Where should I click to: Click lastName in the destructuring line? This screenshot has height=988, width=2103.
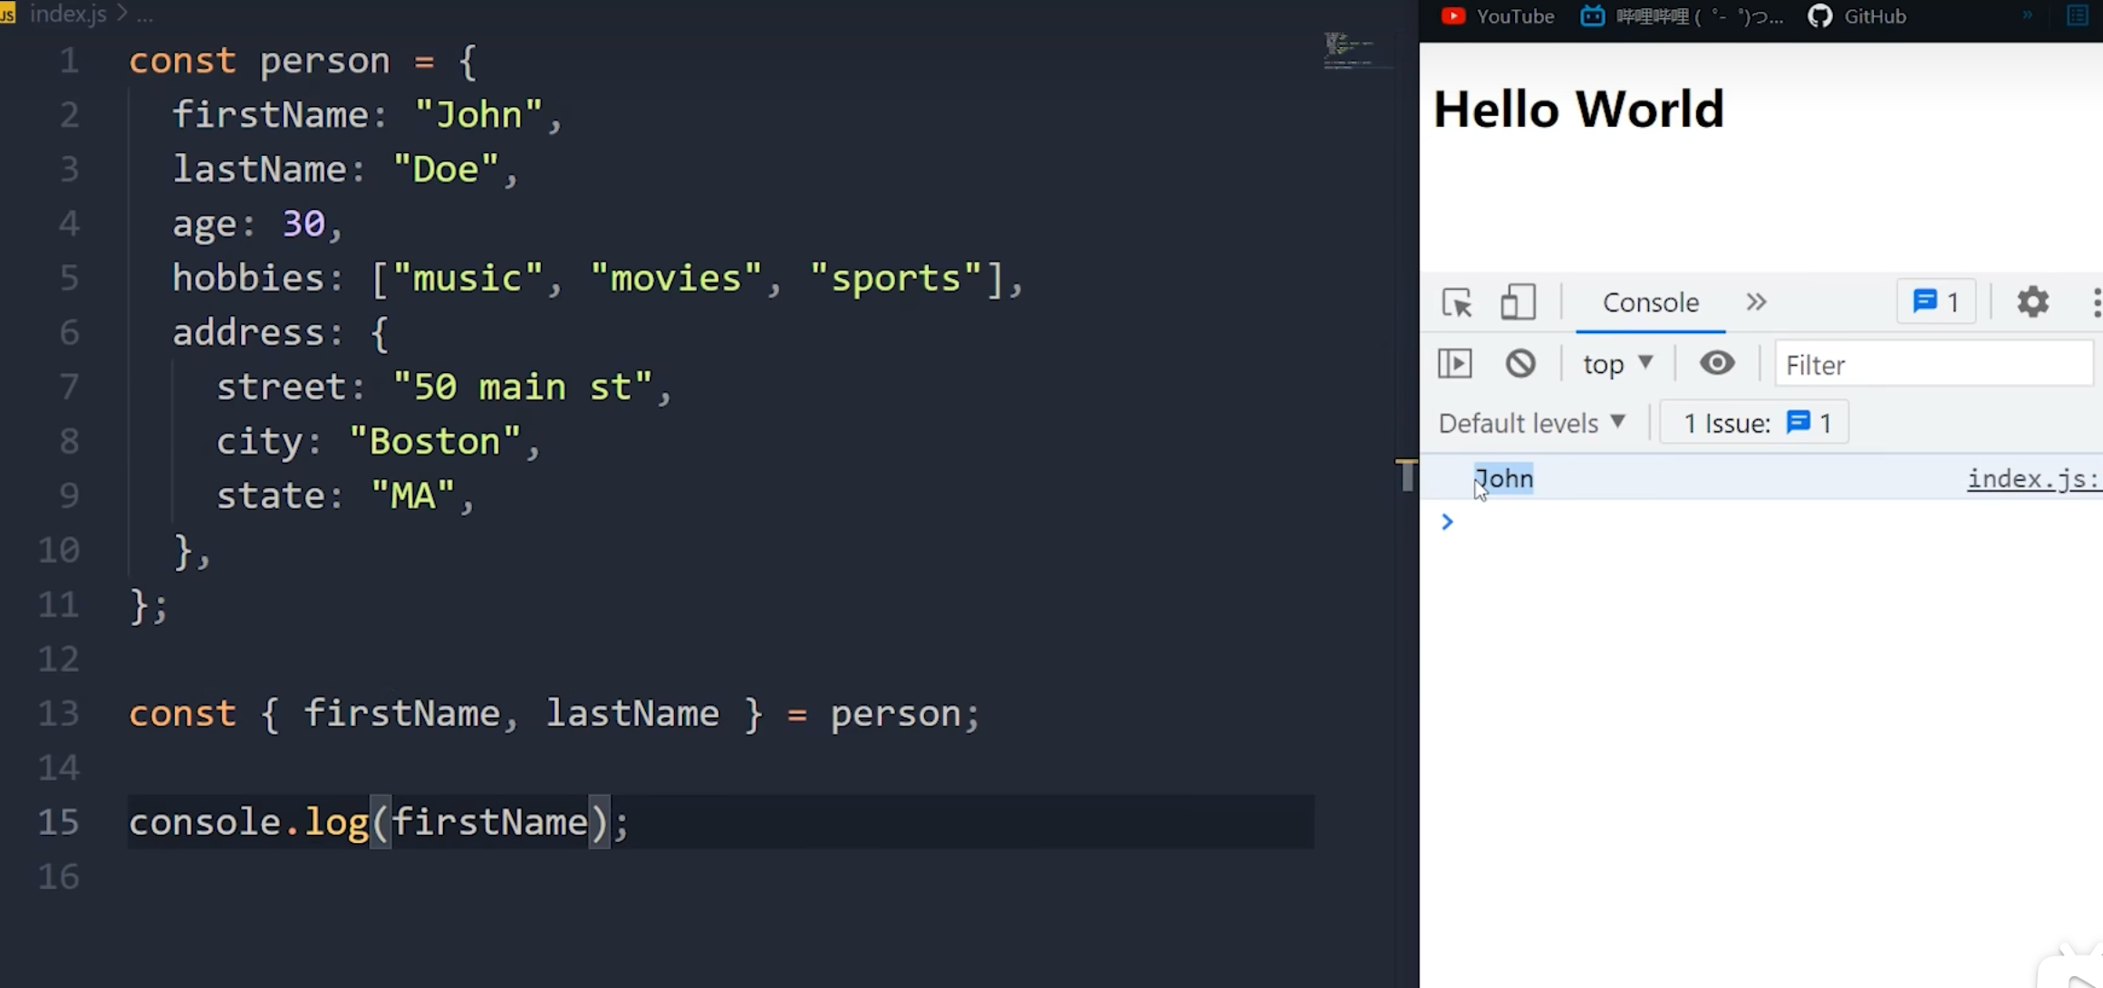tap(632, 714)
